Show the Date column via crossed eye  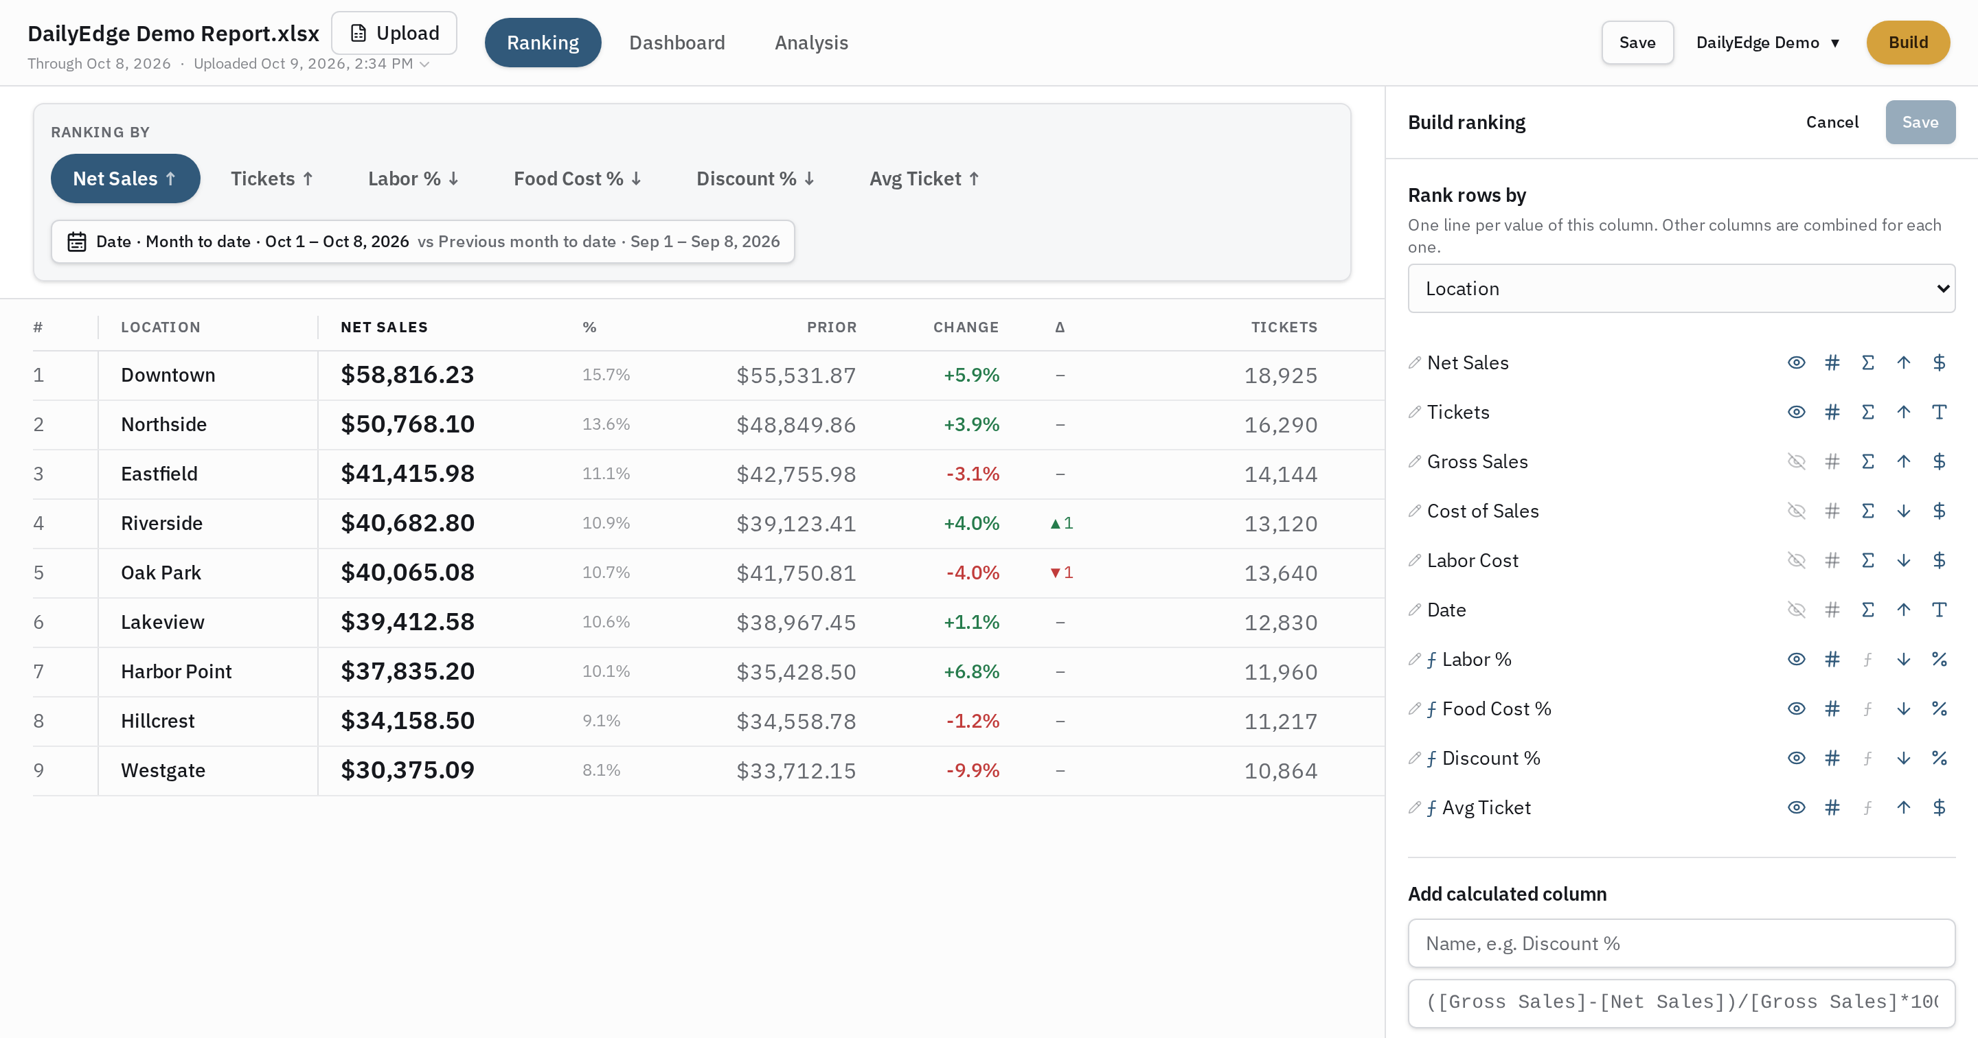click(x=1797, y=610)
